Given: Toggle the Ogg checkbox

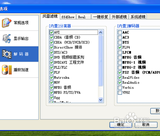Looking at the screenshot, I should pos(52,97).
